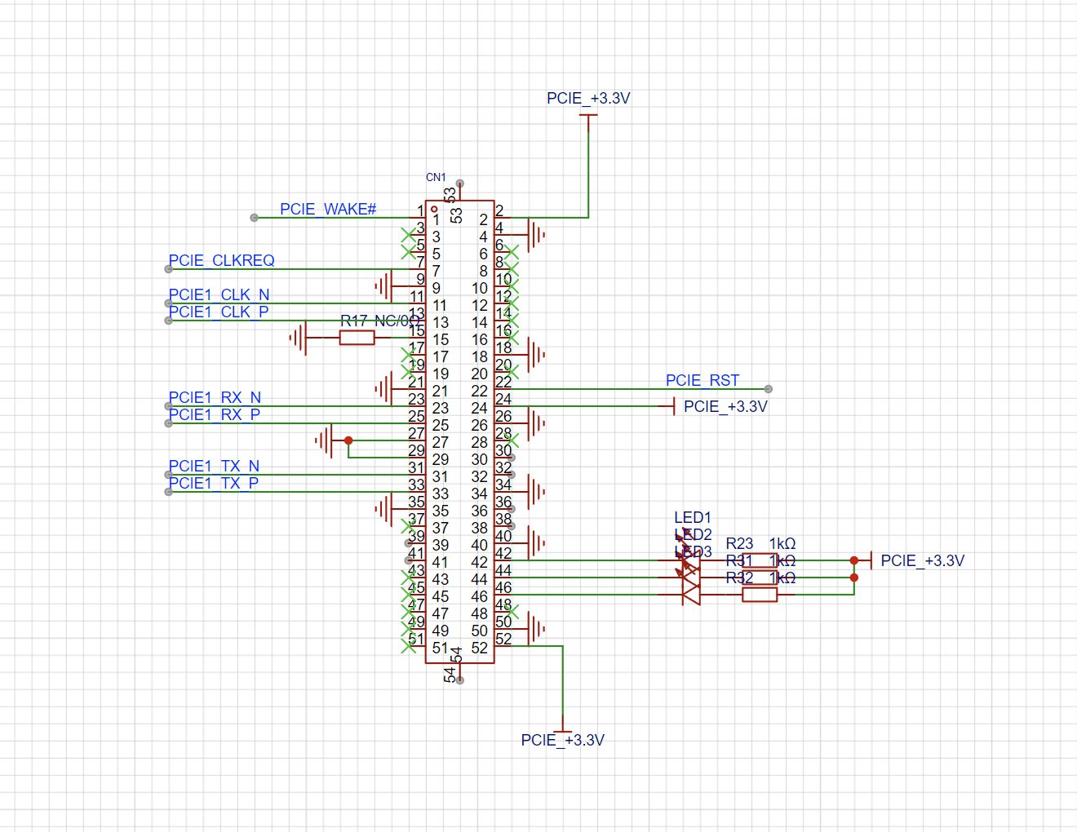
Task: Select the R17 NC/0Ω resistor label
Action: point(380,321)
